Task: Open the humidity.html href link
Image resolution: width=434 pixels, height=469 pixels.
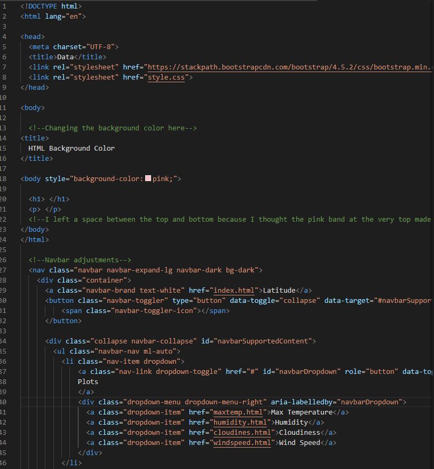Action: pos(240,423)
